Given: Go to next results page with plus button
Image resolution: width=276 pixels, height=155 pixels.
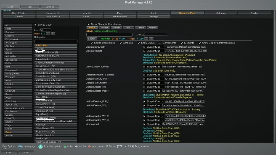Looking at the screenshot, I should 151,39.
